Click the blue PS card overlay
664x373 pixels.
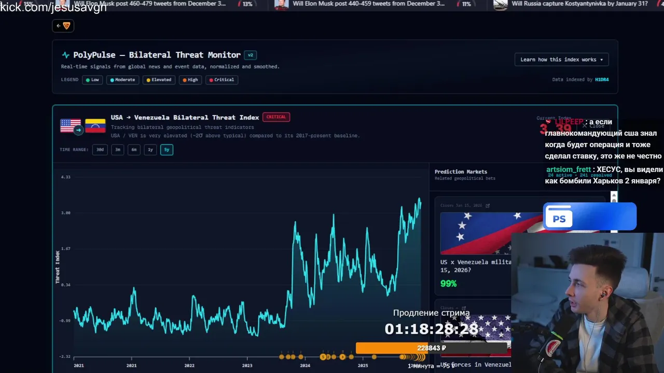click(x=590, y=217)
